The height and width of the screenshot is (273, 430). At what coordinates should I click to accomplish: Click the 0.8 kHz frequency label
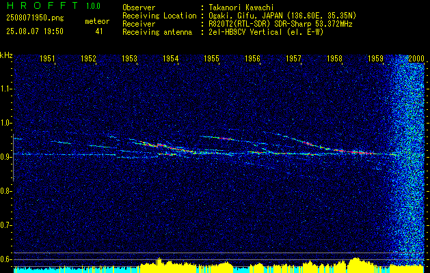coord(6,191)
